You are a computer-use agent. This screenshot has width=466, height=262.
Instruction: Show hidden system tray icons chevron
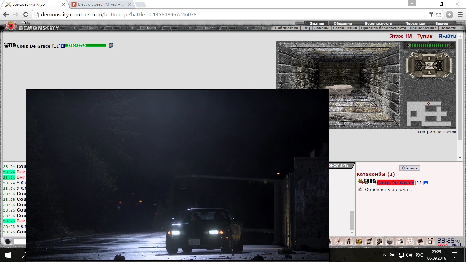point(384,255)
